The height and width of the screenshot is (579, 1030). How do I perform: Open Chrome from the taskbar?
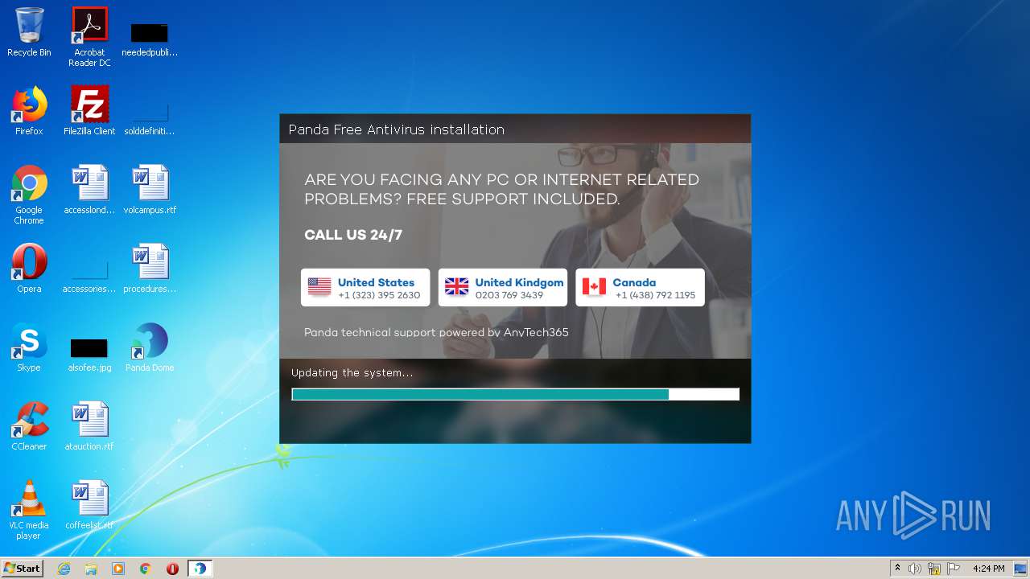146,569
